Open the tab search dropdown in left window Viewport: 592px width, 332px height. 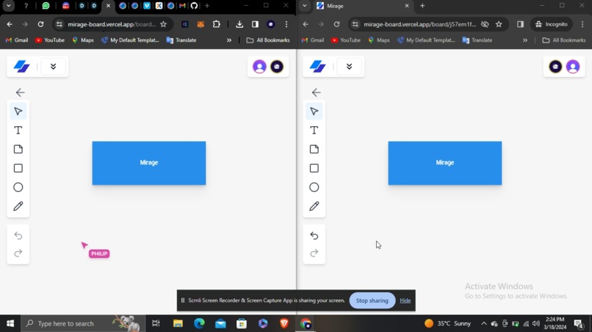point(8,6)
